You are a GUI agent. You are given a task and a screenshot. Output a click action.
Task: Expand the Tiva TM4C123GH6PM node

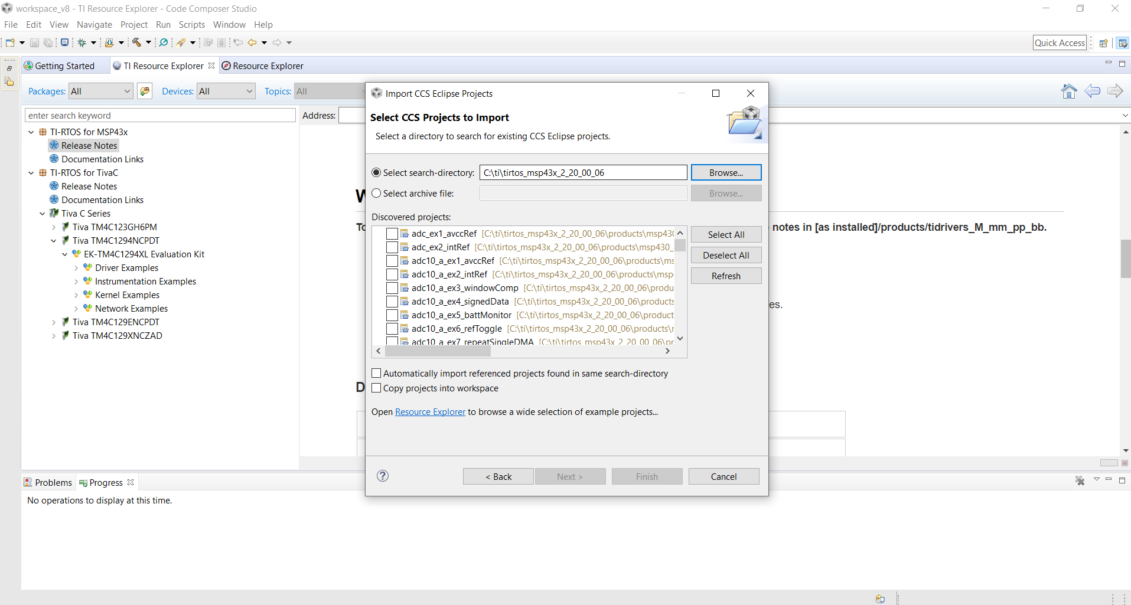pos(54,227)
